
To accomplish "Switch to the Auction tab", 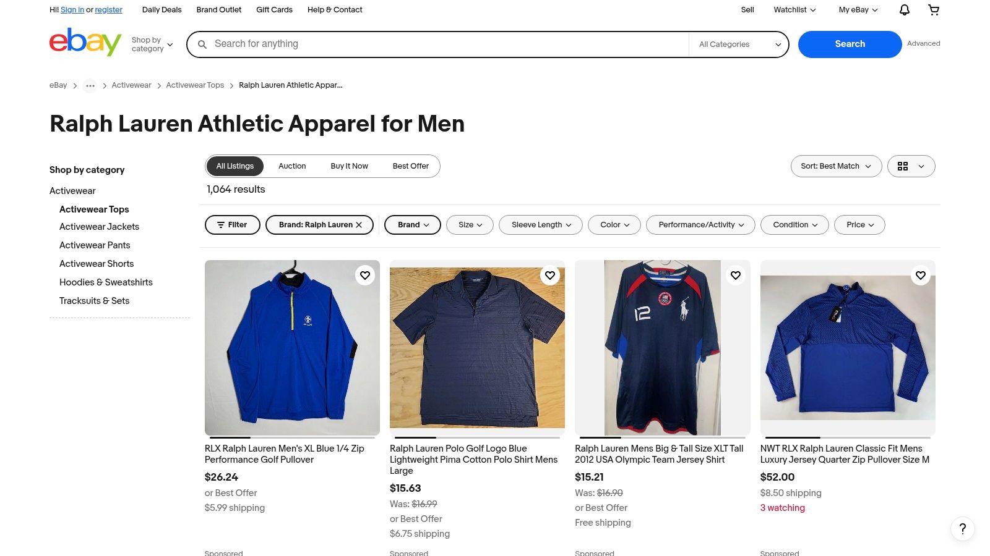I will 292,166.
